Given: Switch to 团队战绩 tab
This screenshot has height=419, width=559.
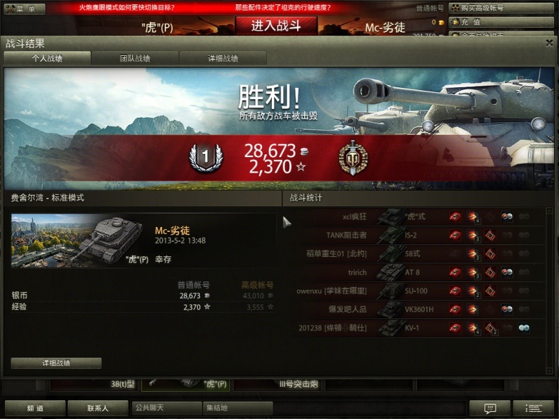Looking at the screenshot, I should pos(135,58).
